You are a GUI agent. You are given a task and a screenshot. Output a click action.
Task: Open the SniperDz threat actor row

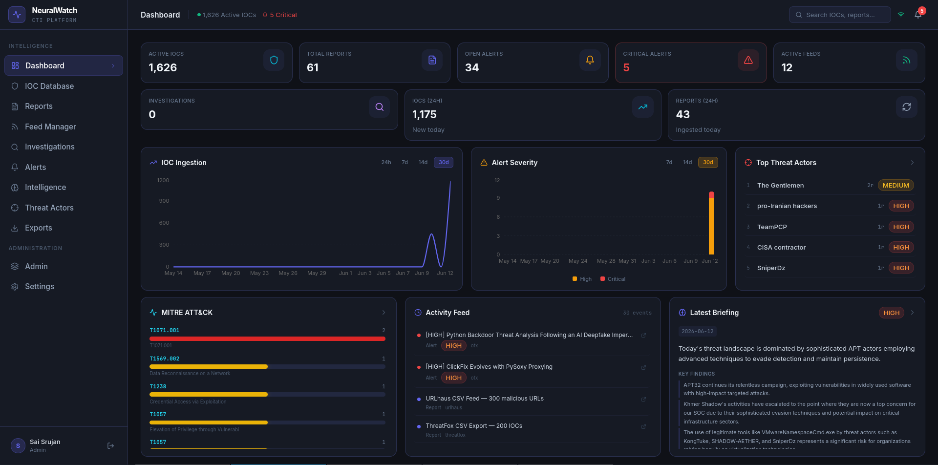830,268
